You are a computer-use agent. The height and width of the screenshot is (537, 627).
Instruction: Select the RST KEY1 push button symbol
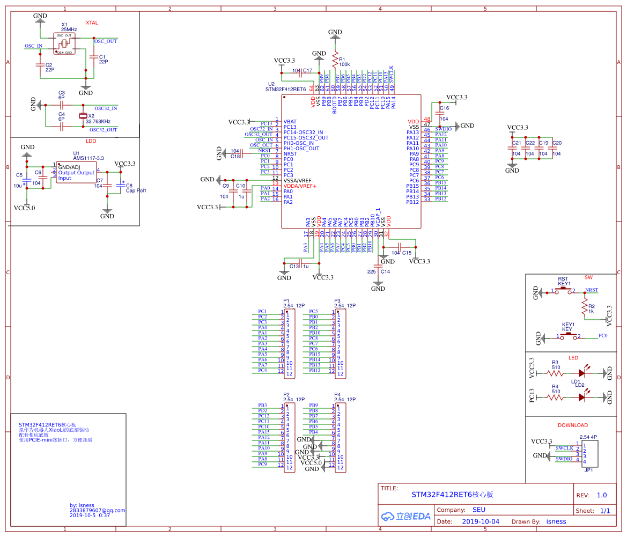pos(564,291)
